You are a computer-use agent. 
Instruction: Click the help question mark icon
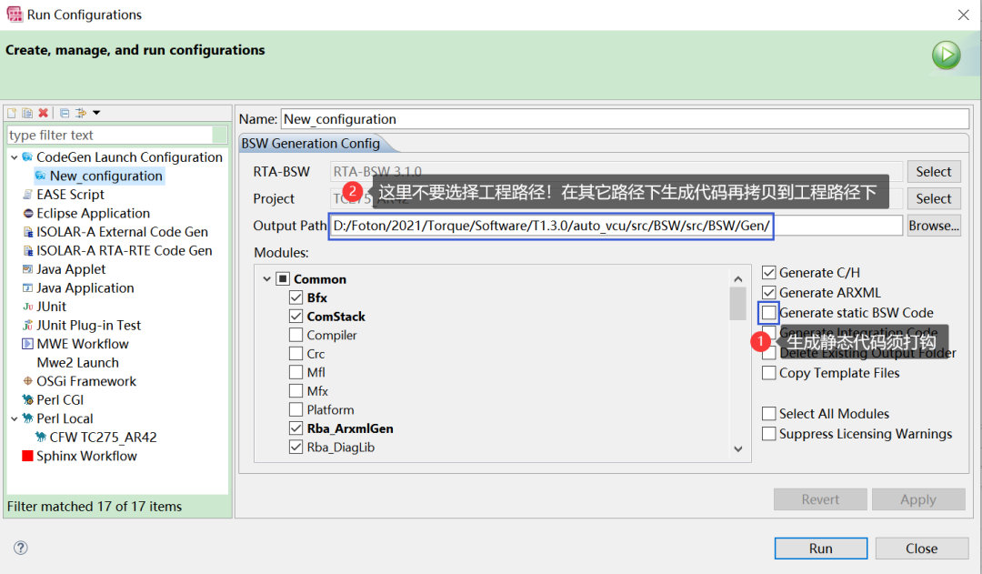click(x=21, y=548)
